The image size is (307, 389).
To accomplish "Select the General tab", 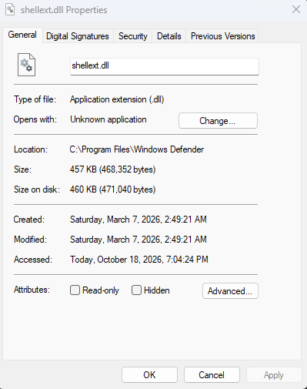I will 22,35.
